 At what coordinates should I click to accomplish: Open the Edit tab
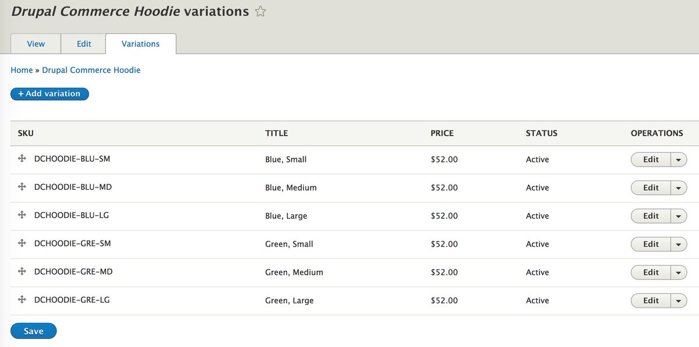(84, 44)
